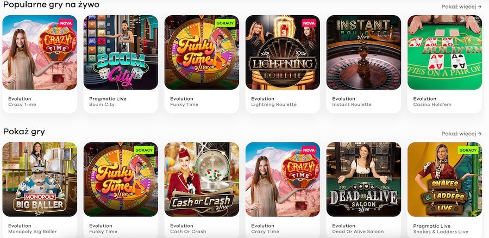The image size is (489, 238).
Task: Launch Boom City game tile
Action: click(x=121, y=52)
